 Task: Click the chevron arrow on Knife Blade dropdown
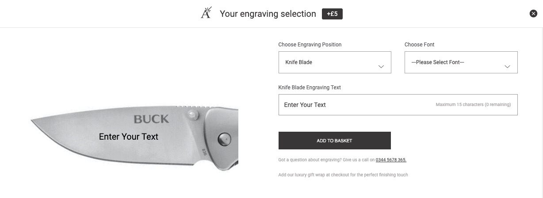(381, 66)
